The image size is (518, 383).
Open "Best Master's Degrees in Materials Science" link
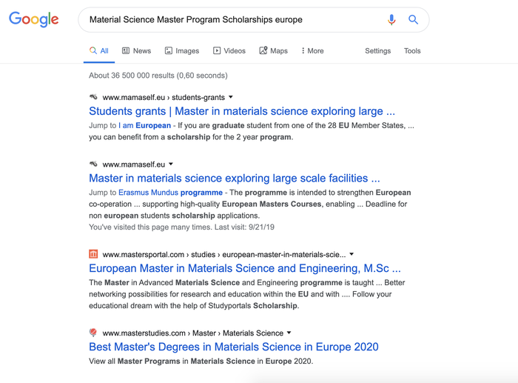[x=233, y=347]
